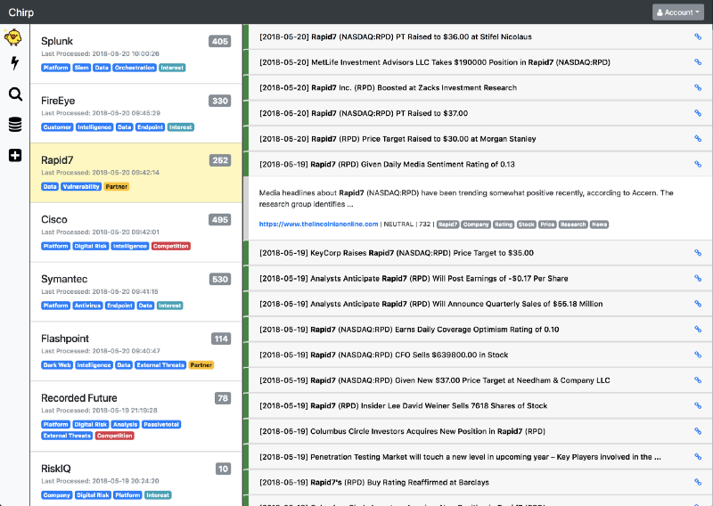Image resolution: width=713 pixels, height=506 pixels.
Task: Click the Orchestration tag on Splunk
Action: pyautogui.click(x=135, y=68)
